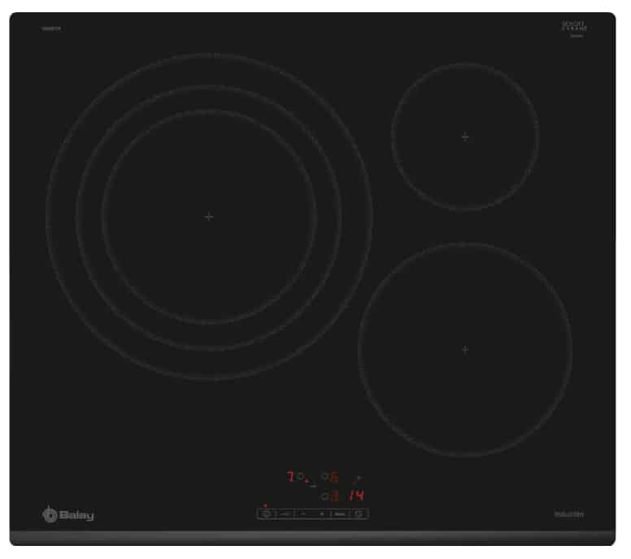The image size is (631, 559).
Task: Tap the center cross of the large triple-ring zone
Action: 209,216
